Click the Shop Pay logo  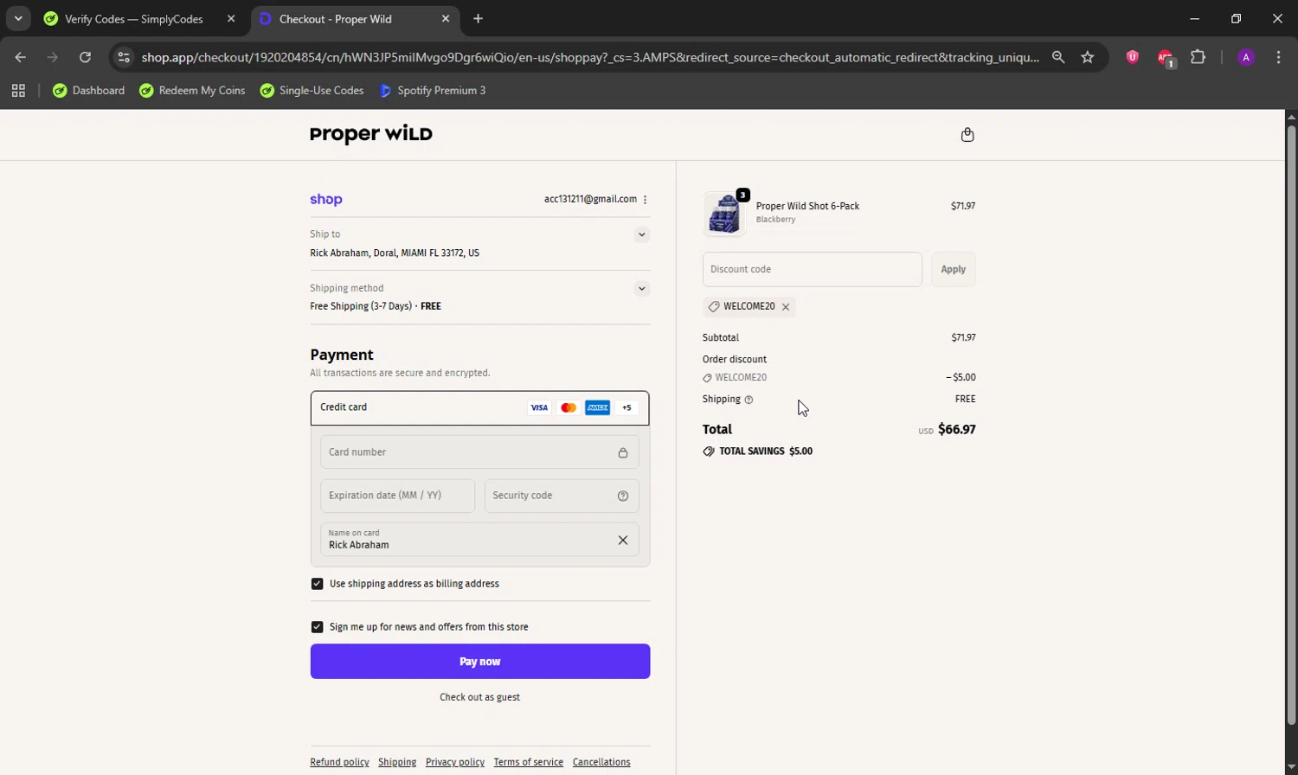tap(326, 200)
